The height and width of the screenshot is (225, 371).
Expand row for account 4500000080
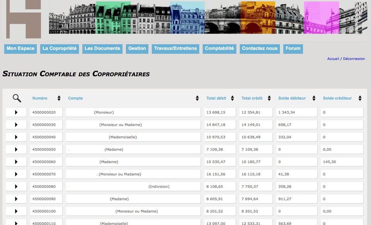click(x=16, y=186)
